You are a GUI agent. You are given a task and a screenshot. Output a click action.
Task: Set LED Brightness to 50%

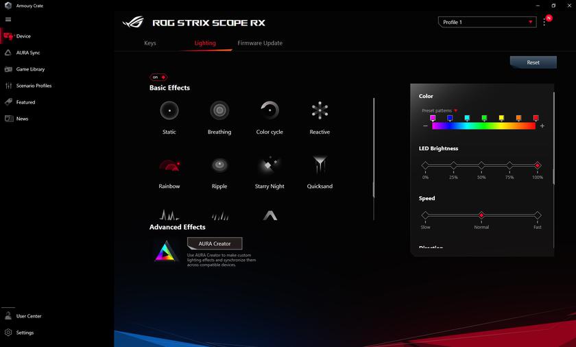(481, 165)
